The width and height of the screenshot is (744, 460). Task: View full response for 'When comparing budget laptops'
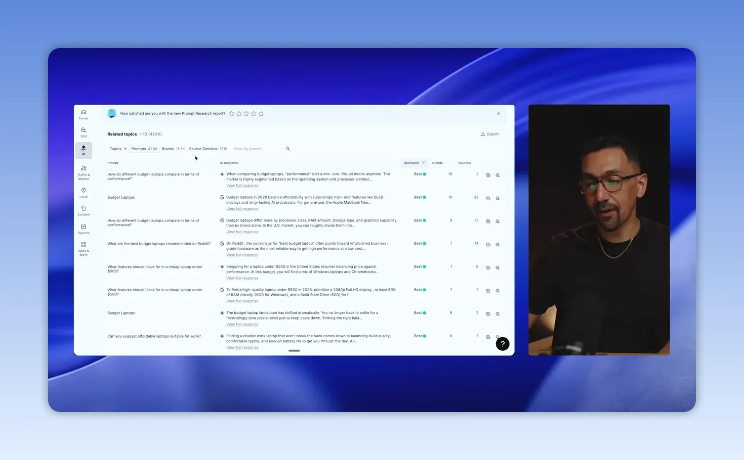[242, 186]
